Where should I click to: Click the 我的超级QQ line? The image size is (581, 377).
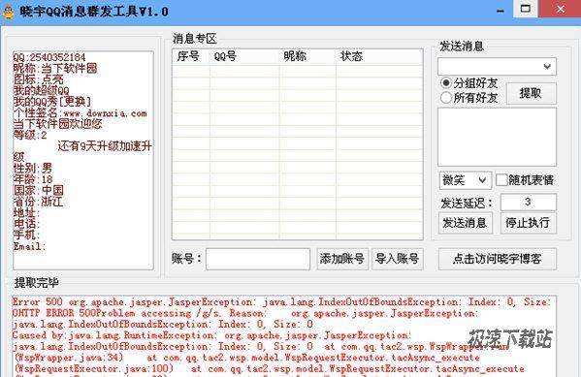pos(41,90)
